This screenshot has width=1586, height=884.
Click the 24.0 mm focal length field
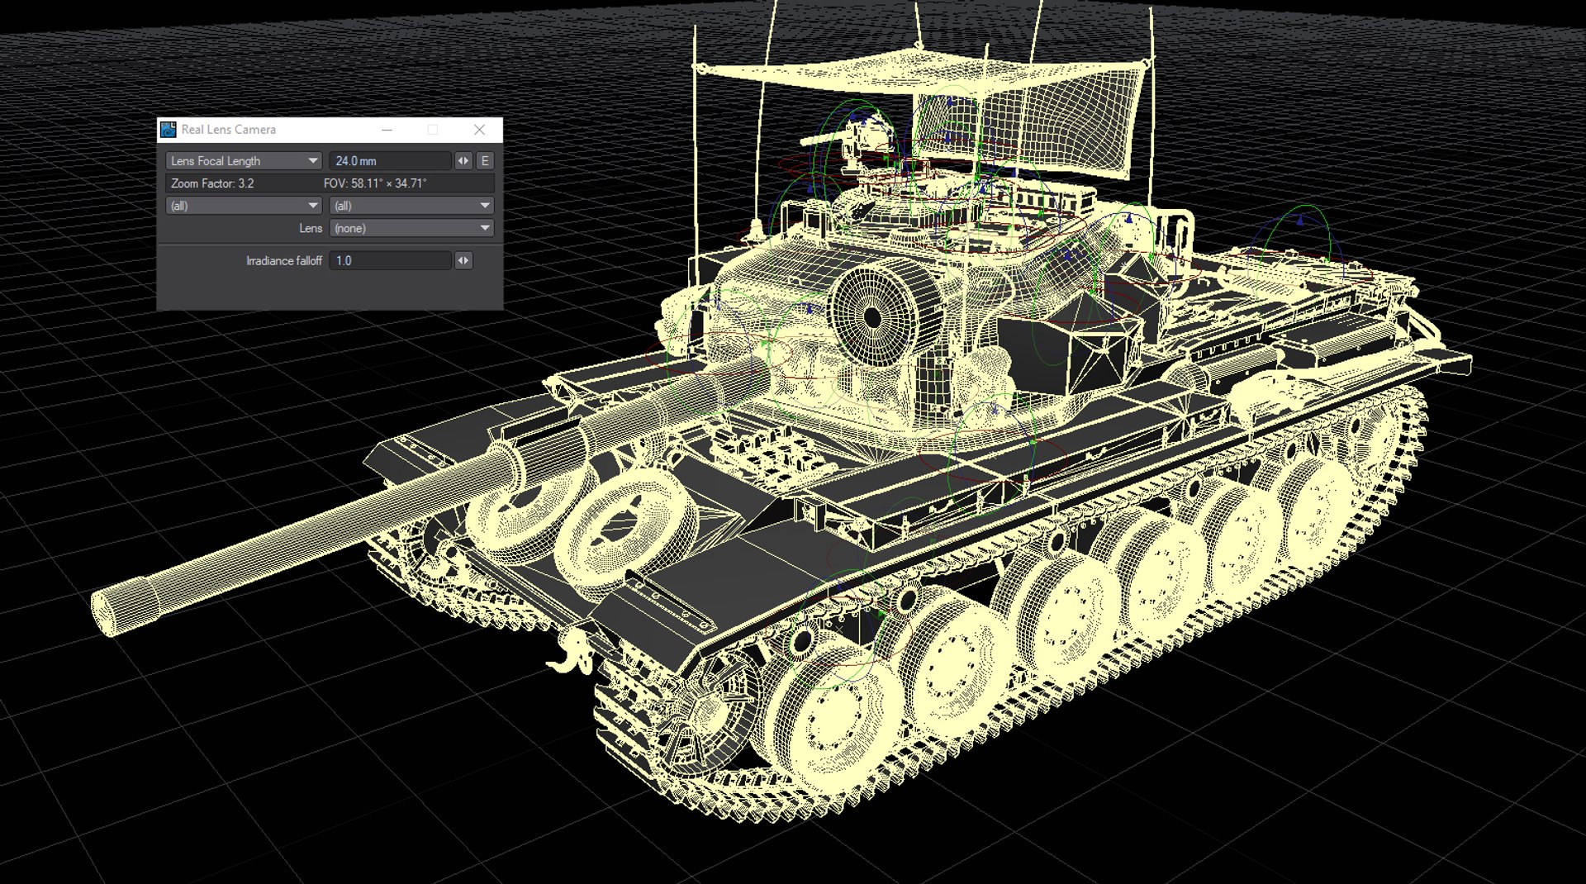point(390,161)
